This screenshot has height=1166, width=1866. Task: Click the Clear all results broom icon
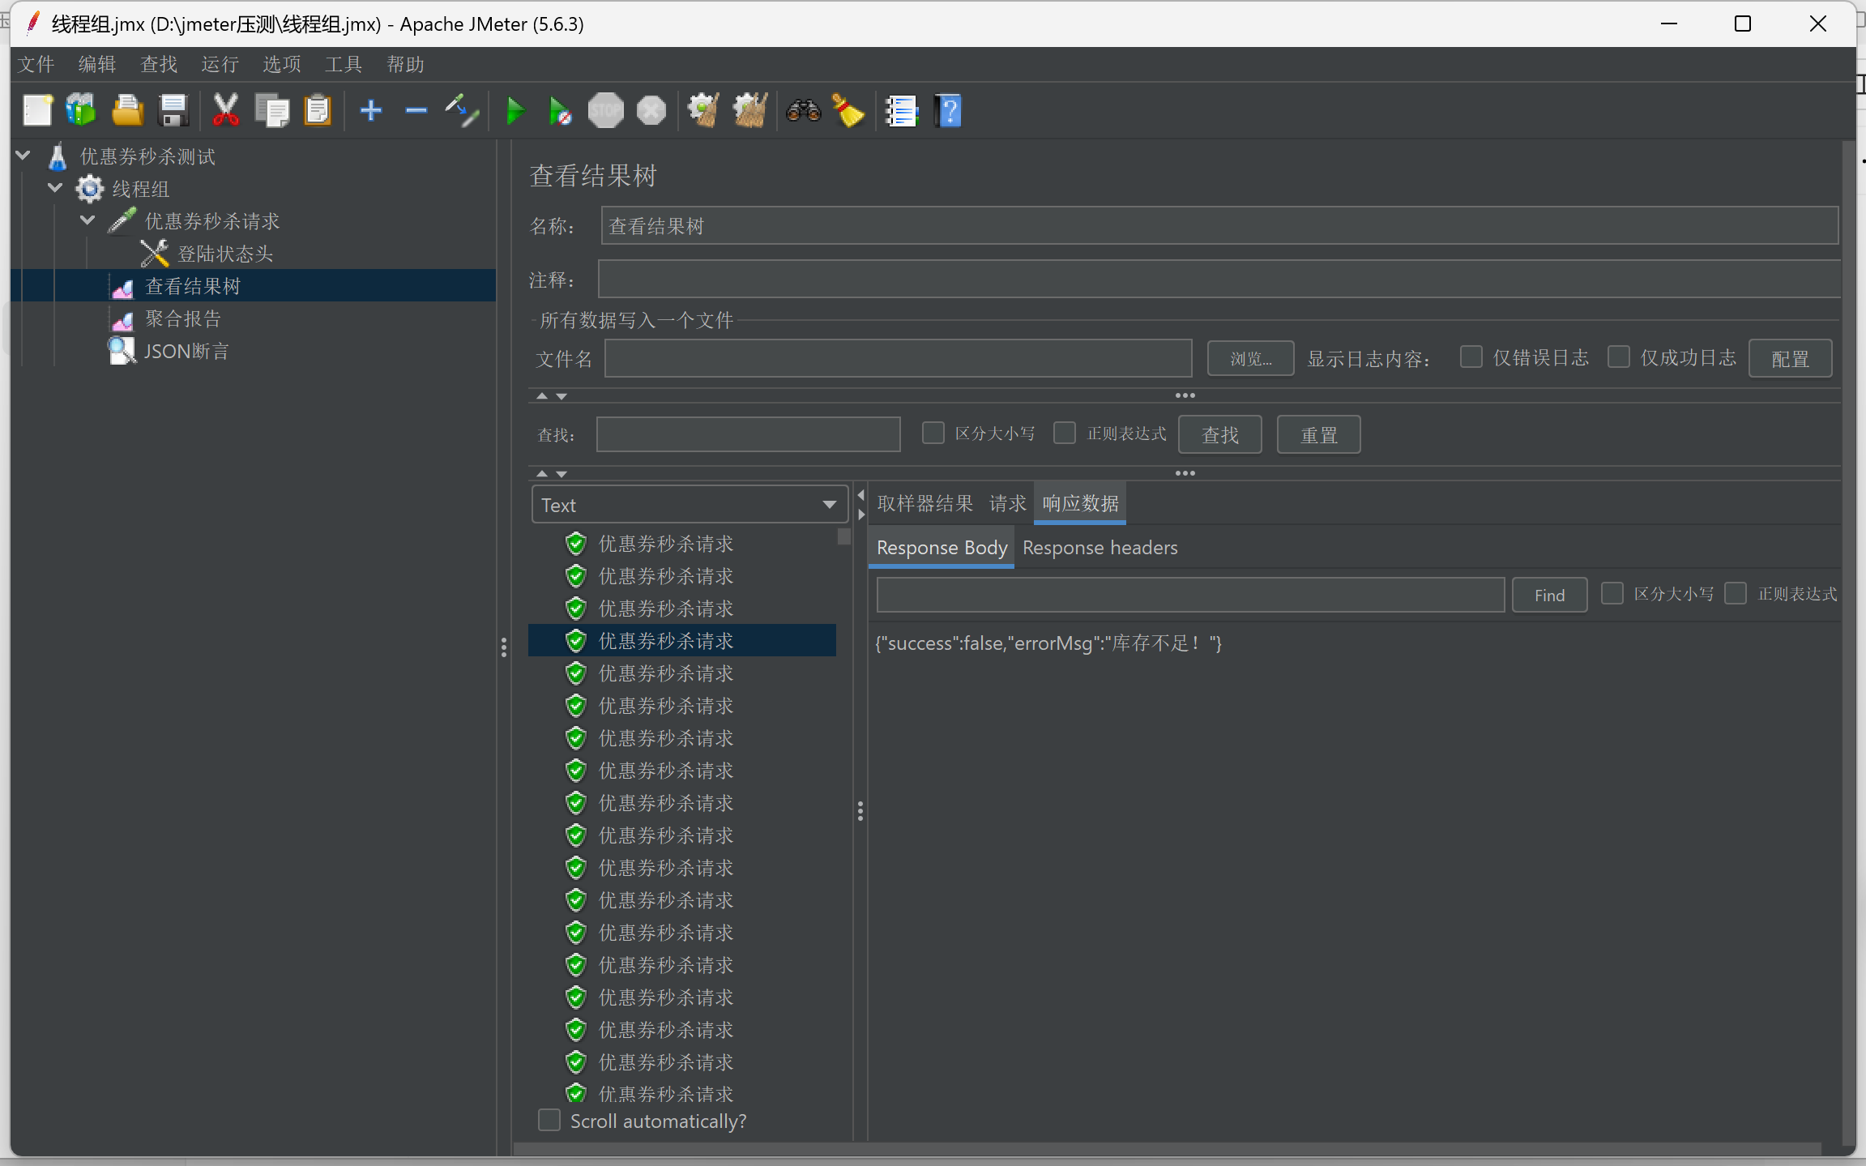[750, 111]
